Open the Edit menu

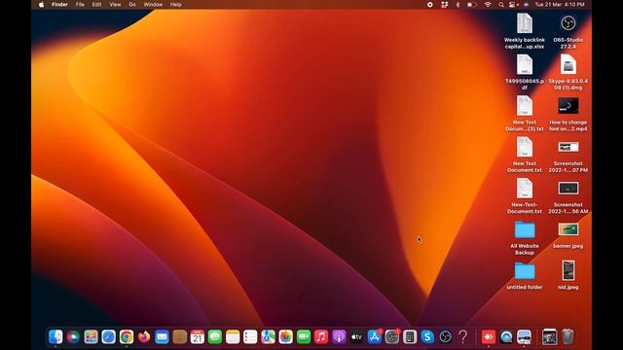[96, 5]
